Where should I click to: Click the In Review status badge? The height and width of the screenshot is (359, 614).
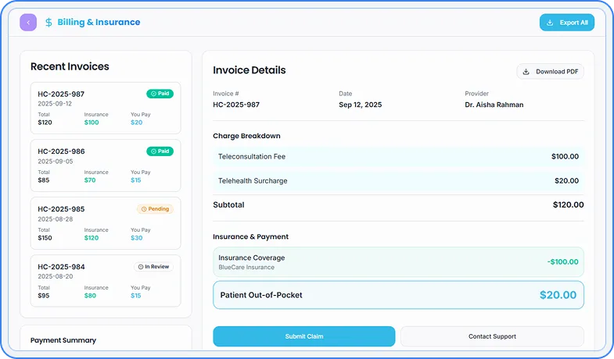click(x=153, y=267)
